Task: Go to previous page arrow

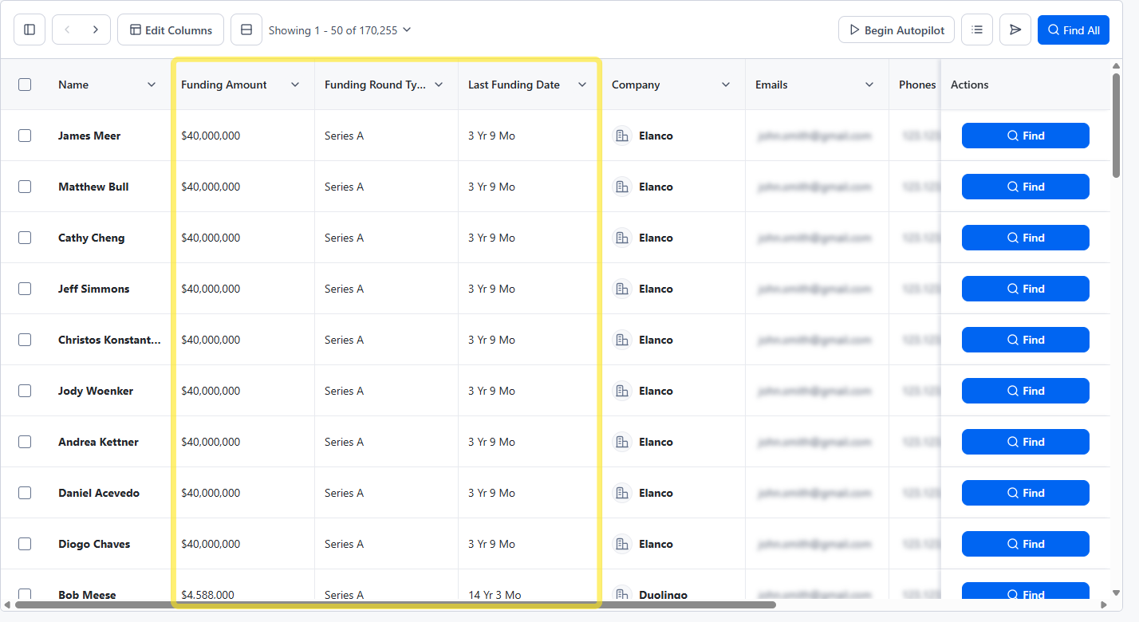Action: coord(67,30)
